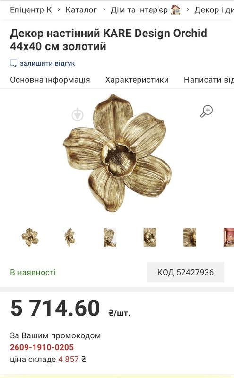
Task: Select first thumbnail of front flower view
Action: [x=30, y=237]
